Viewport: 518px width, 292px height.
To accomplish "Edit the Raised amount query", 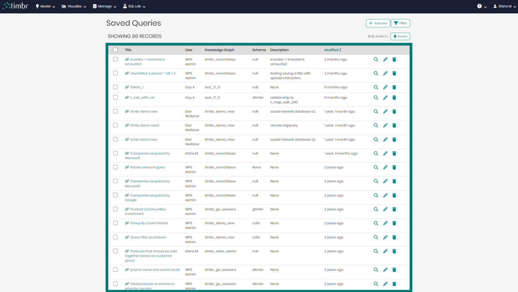I will tap(385, 167).
